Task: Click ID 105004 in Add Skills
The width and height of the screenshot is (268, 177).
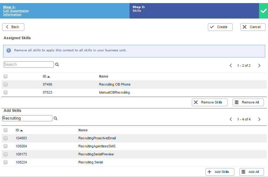Action: coord(21,146)
